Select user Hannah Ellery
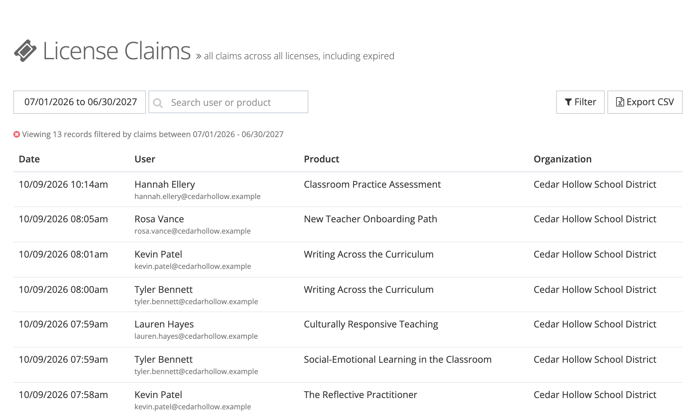The width and height of the screenshot is (696, 416). (x=165, y=184)
